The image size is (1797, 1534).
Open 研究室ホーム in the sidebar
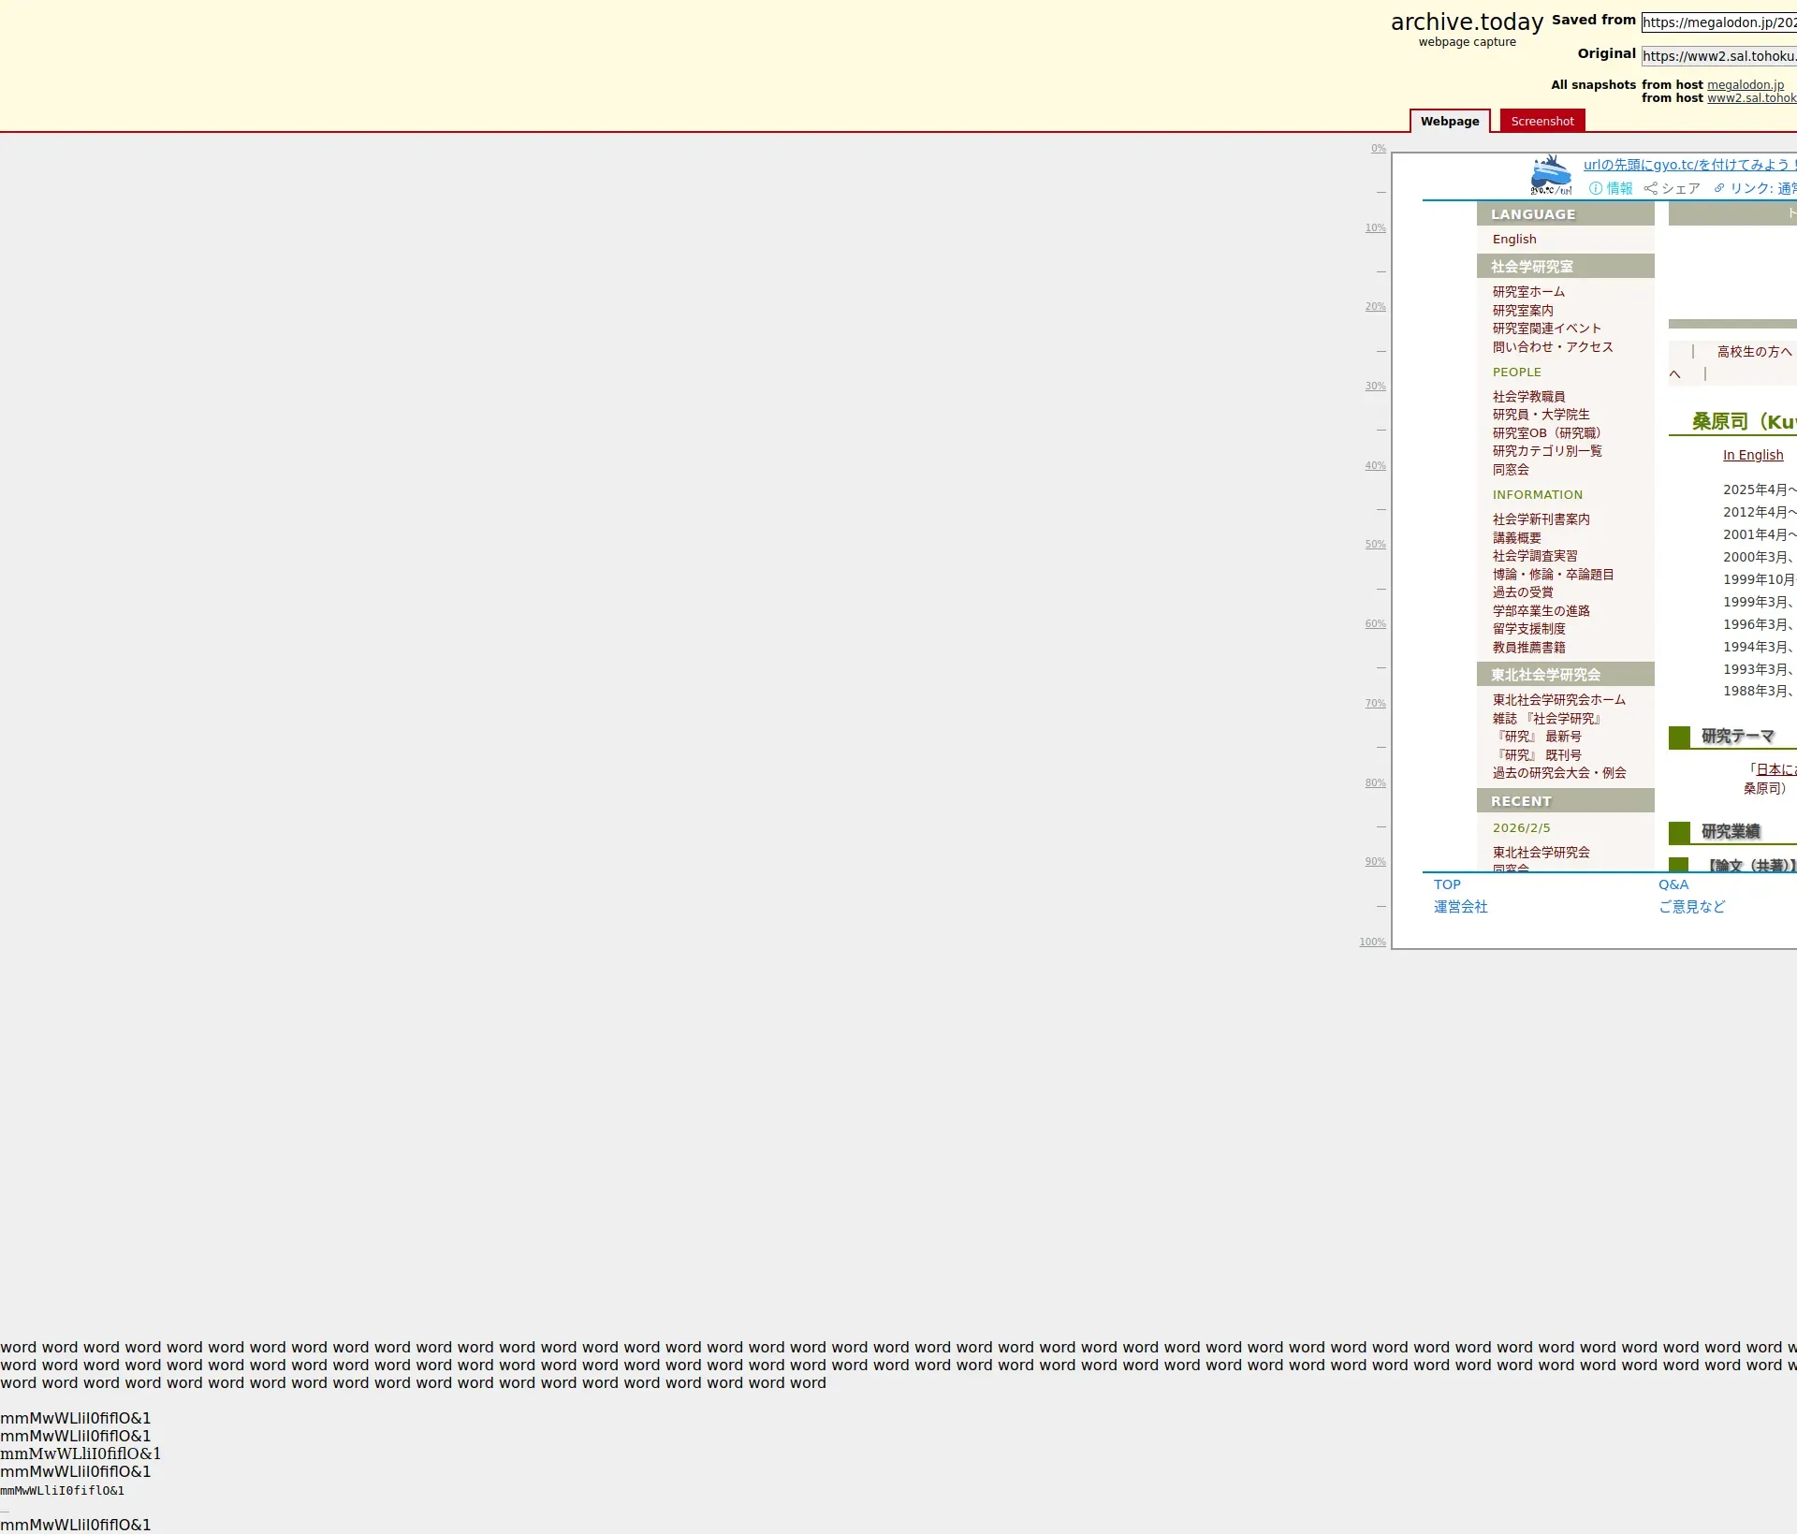click(x=1527, y=292)
